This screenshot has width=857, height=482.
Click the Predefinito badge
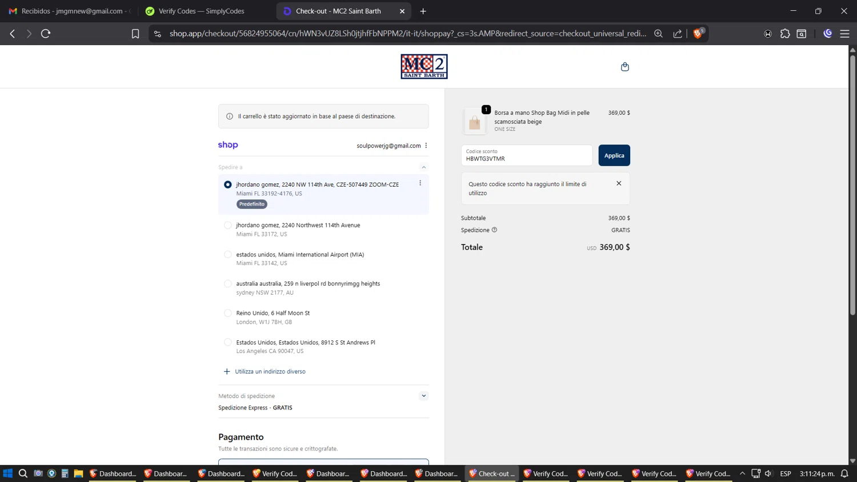[x=252, y=204]
